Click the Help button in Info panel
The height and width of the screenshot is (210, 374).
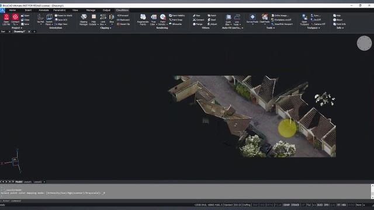(337, 16)
